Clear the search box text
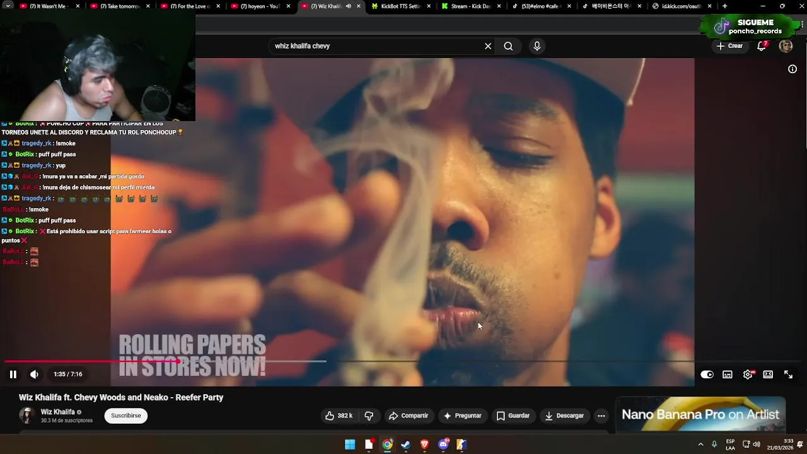Image resolution: width=807 pixels, height=454 pixels. pos(487,46)
